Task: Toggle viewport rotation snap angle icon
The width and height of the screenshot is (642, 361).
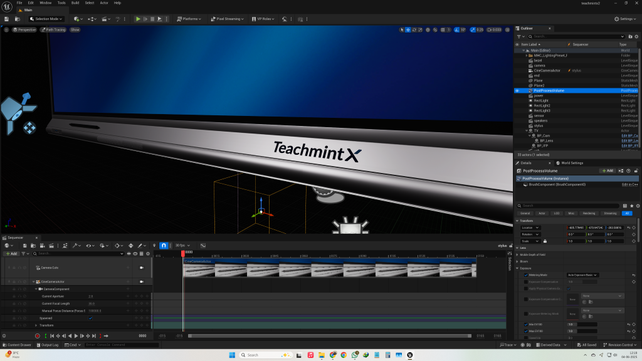Action: pyautogui.click(x=456, y=30)
